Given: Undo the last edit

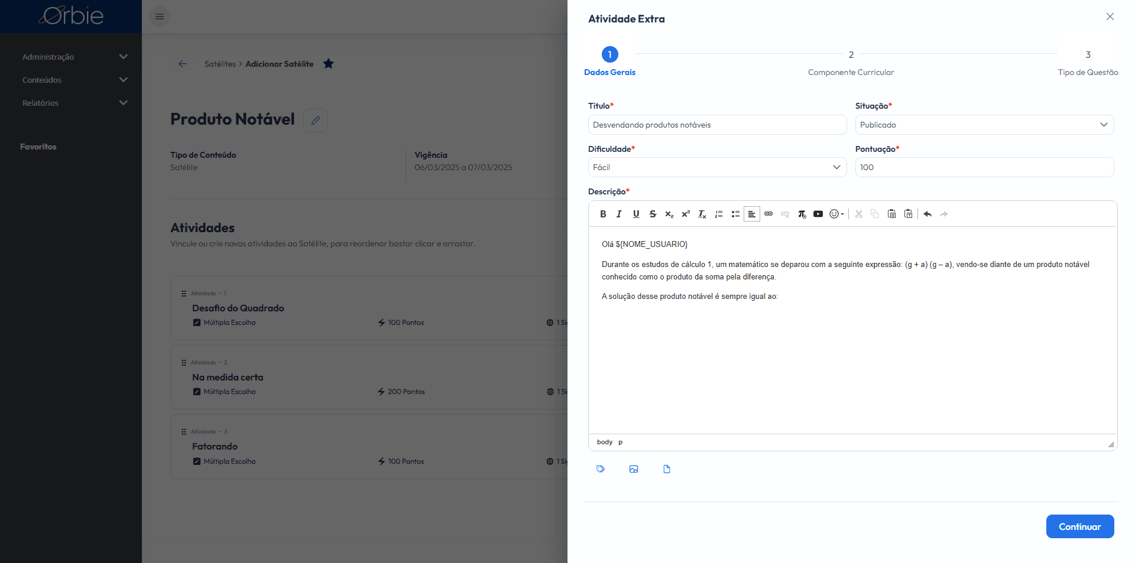Looking at the screenshot, I should [x=928, y=214].
